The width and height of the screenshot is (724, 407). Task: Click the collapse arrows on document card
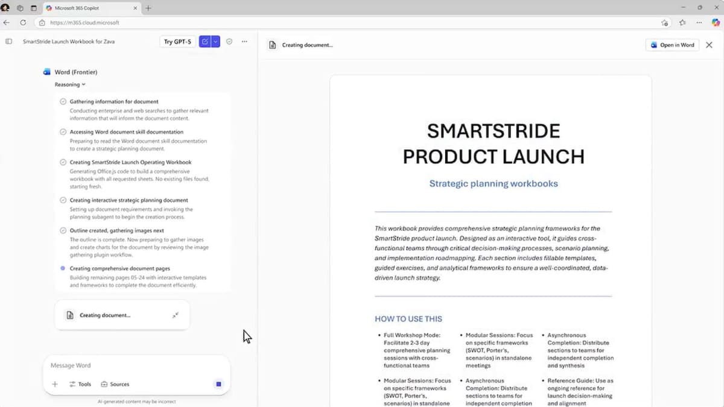pyautogui.click(x=175, y=315)
